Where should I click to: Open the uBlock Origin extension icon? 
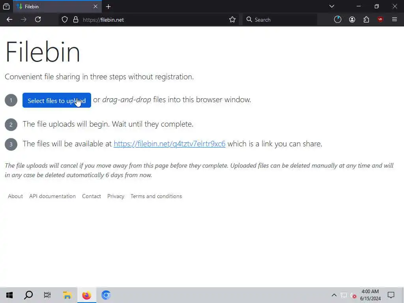coord(380,20)
